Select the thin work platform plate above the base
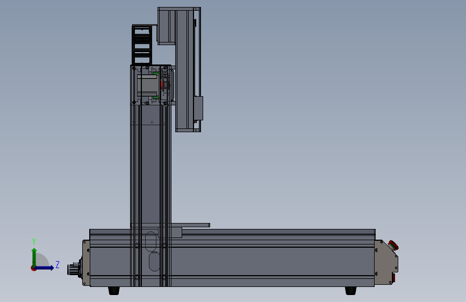 pos(190,225)
